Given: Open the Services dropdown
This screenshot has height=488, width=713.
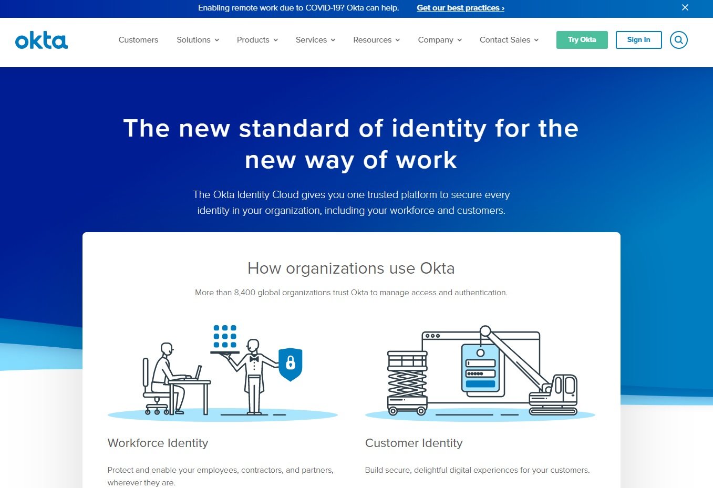Looking at the screenshot, I should click(315, 40).
